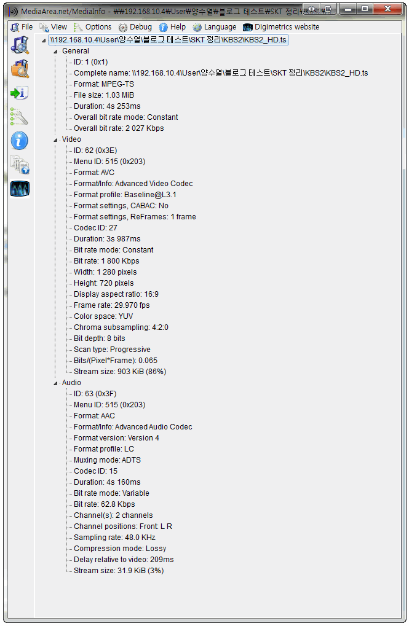Viewport: 409px width, 626px height.
Task: Open the Language menu
Action: [215, 27]
